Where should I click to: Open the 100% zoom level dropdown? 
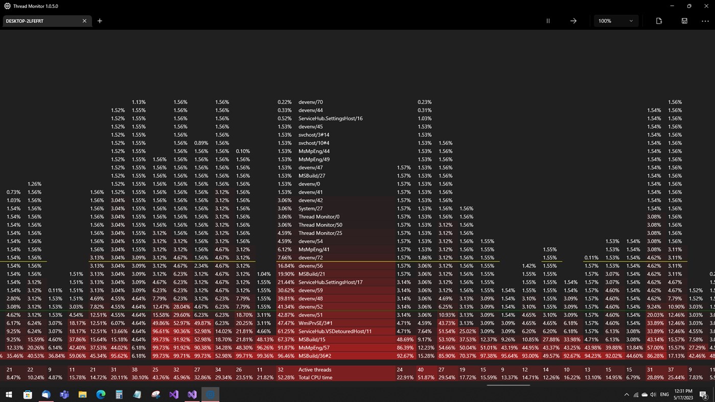click(x=615, y=20)
